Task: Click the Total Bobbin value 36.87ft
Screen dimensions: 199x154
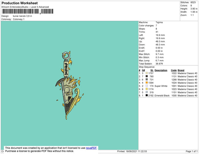Action: coord(159,64)
